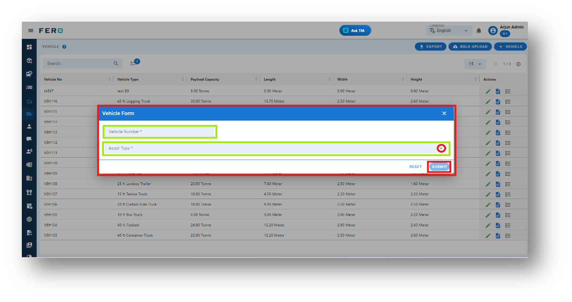Sort by Vehicle No column arrows
Screen dimensions: 572x302
point(110,79)
